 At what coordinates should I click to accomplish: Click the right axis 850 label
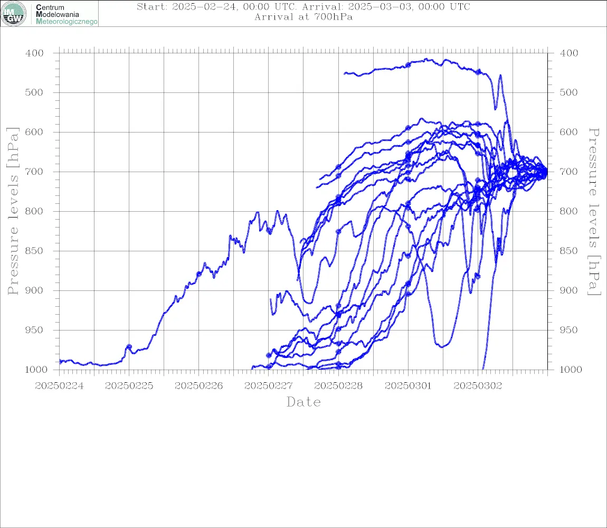coord(568,251)
